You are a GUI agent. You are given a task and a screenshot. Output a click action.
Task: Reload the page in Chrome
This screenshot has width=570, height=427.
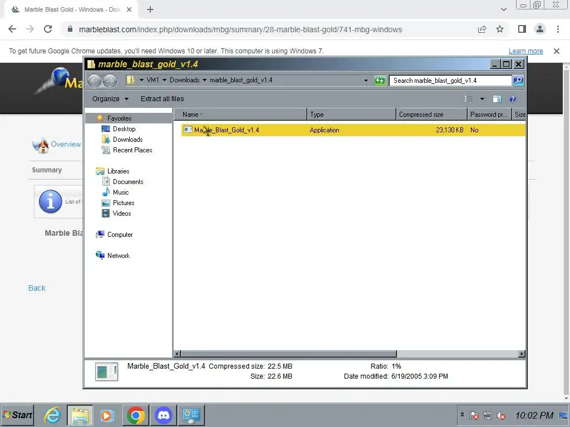pyautogui.click(x=48, y=29)
